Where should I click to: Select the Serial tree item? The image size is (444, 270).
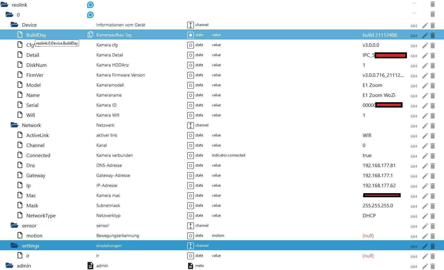[32, 105]
